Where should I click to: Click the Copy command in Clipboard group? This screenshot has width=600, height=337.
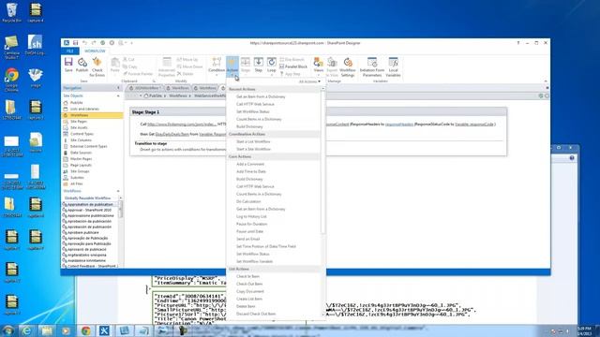pos(129,66)
